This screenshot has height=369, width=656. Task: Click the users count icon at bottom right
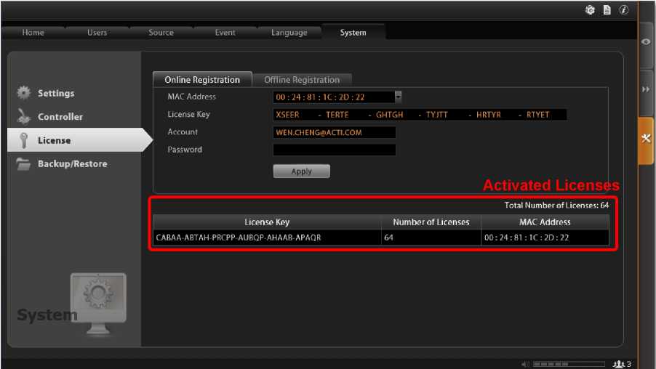620,364
